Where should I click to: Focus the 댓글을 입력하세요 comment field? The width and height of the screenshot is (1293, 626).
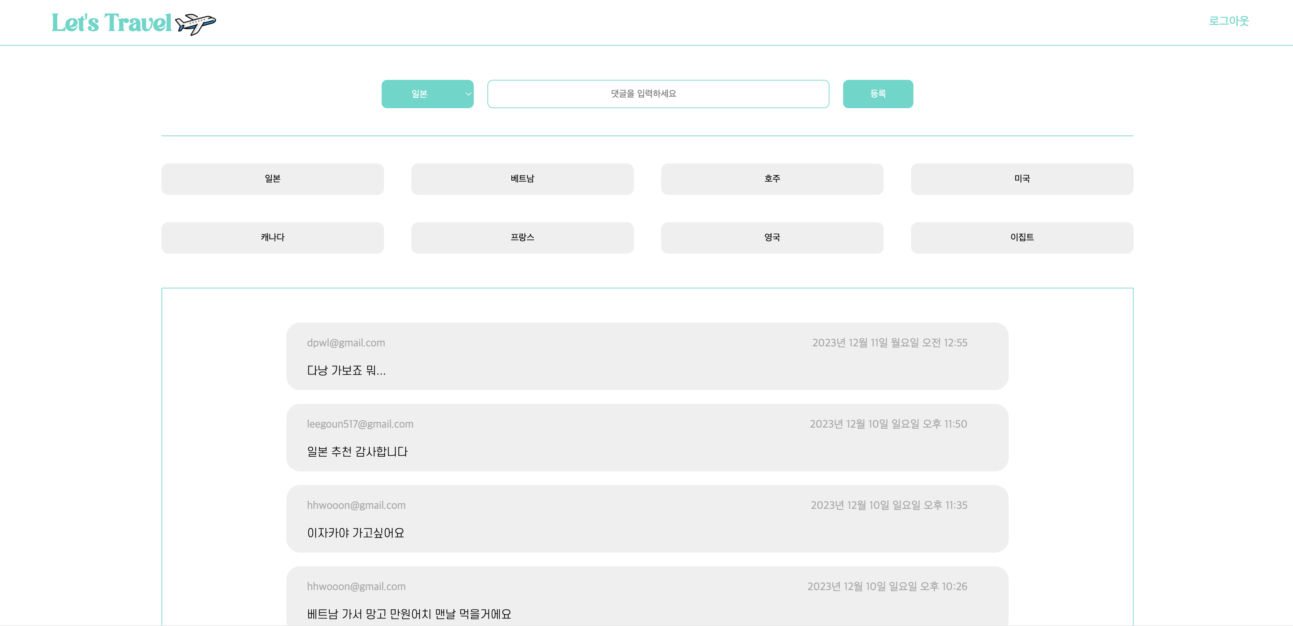click(657, 94)
